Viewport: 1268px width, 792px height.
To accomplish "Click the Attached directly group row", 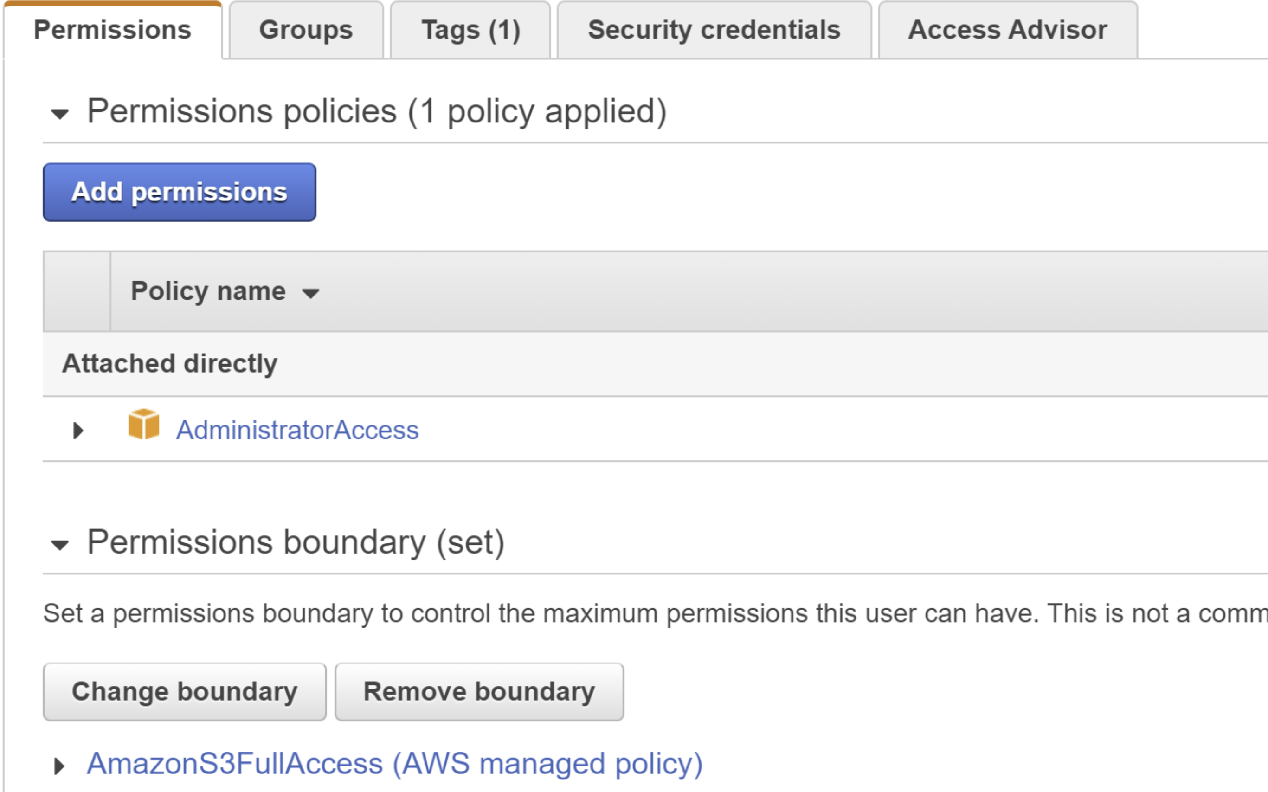I will click(x=170, y=364).
